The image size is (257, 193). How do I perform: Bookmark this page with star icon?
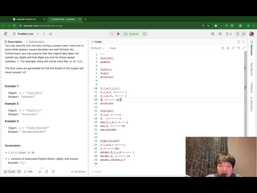(x=208, y=26)
